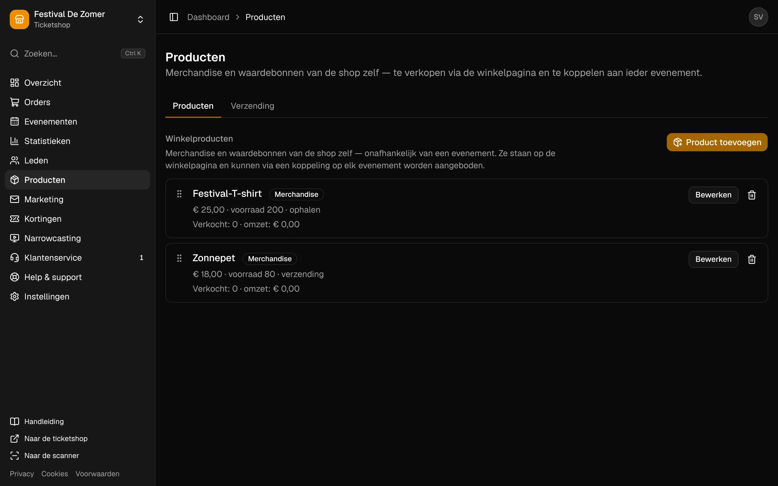
Task: Grab the Festival-T-shirt drag handle
Action: click(179, 194)
